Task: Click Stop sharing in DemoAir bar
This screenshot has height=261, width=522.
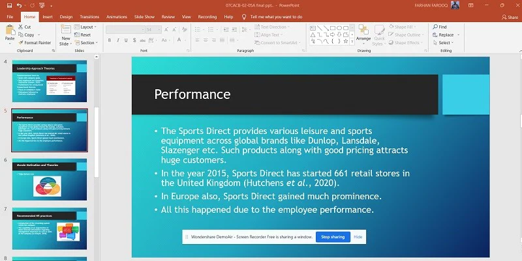Action: pos(333,237)
